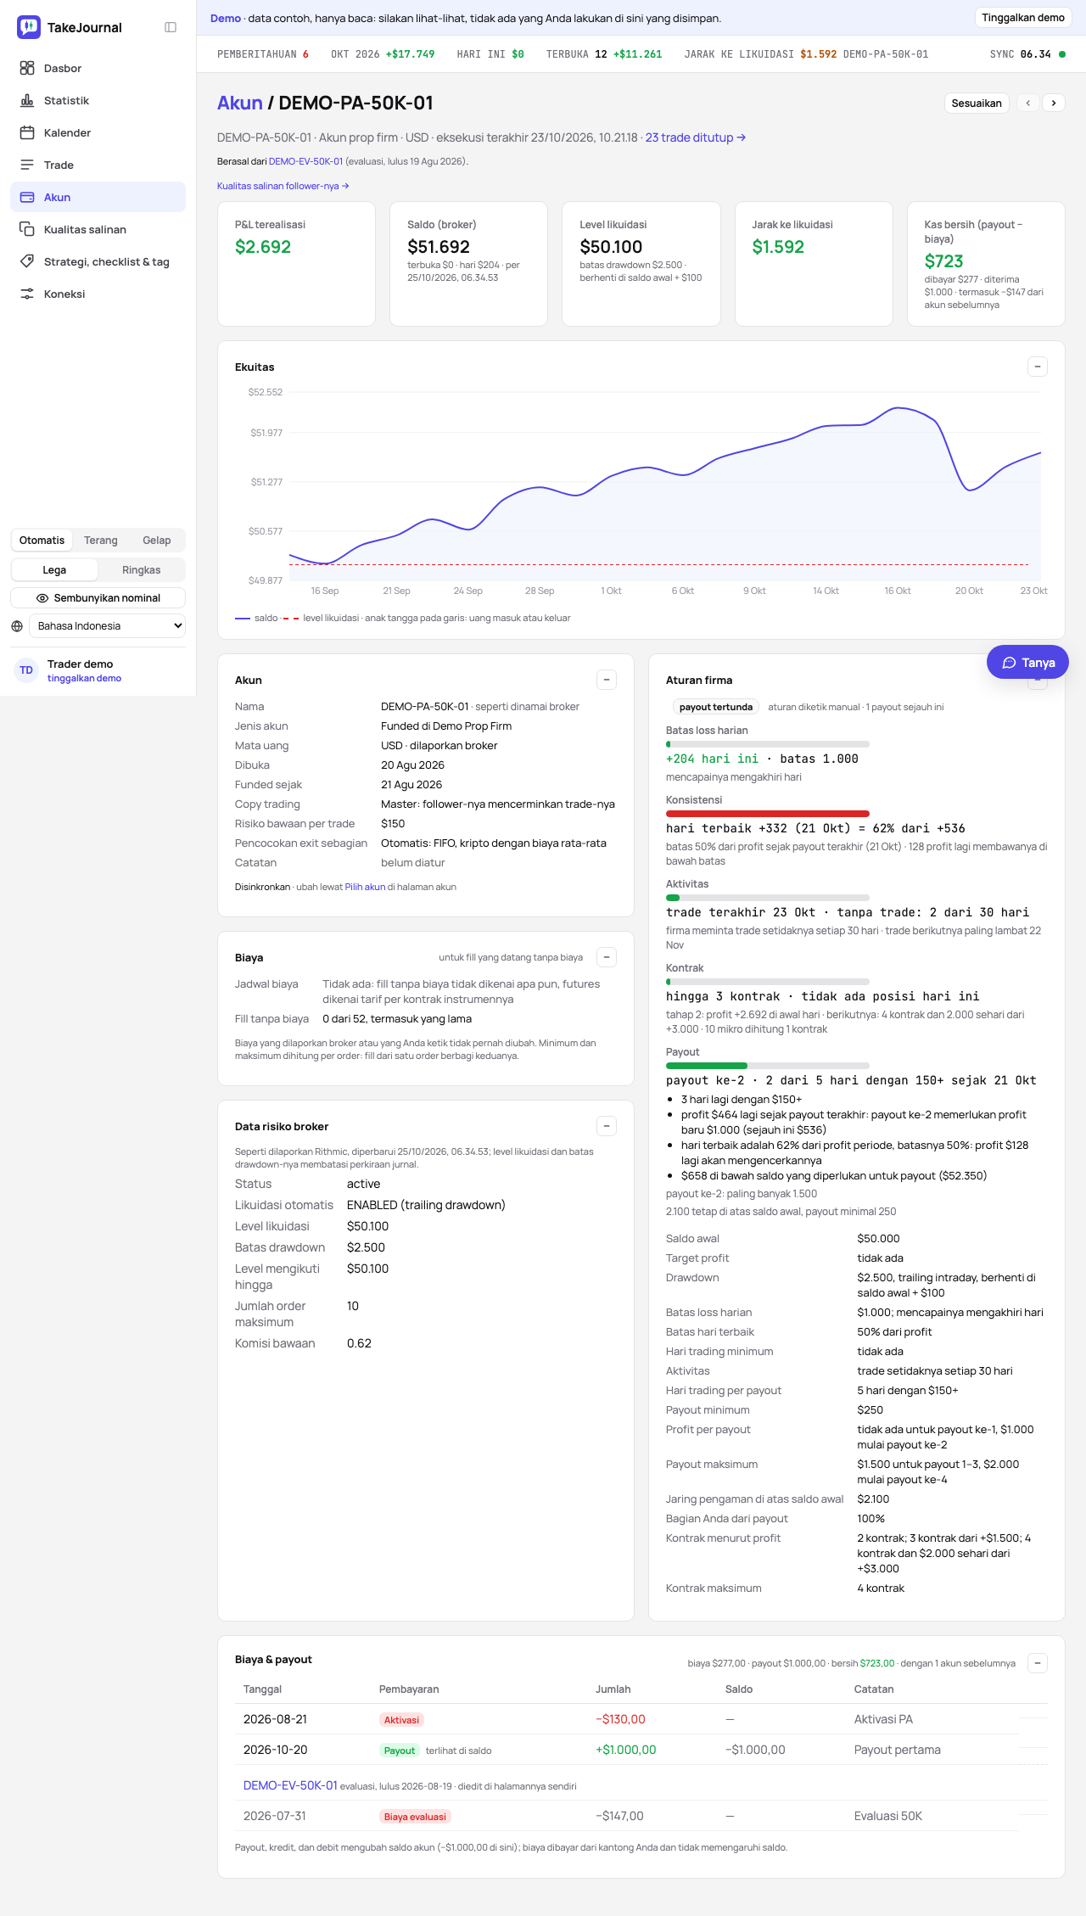Open the Pilih akun link
1086x1916 pixels.
click(365, 887)
